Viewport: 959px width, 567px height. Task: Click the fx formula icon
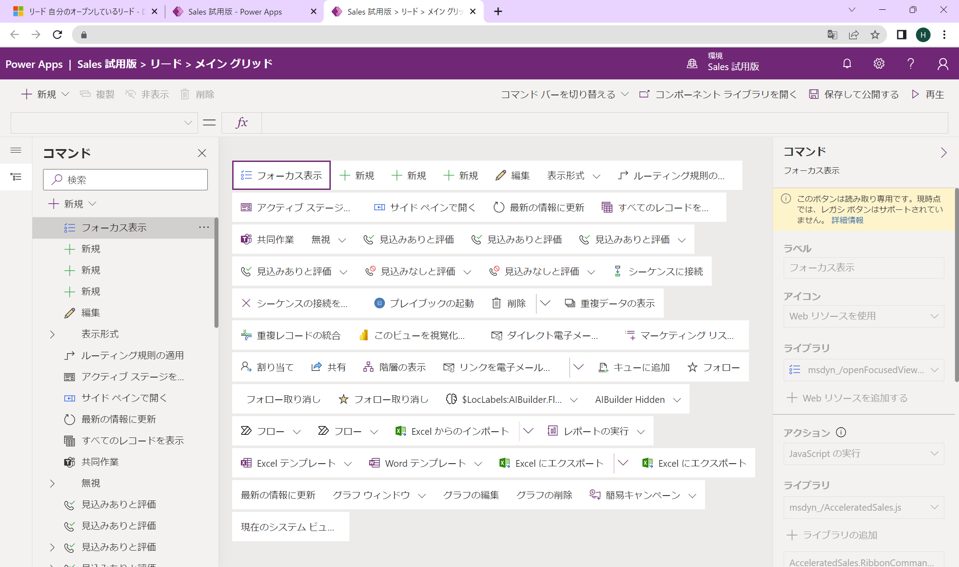(x=242, y=122)
